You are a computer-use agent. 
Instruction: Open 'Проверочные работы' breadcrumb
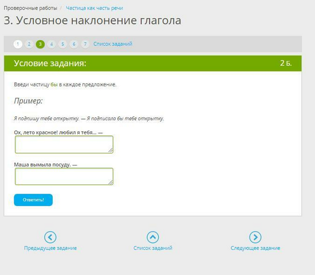(30, 8)
